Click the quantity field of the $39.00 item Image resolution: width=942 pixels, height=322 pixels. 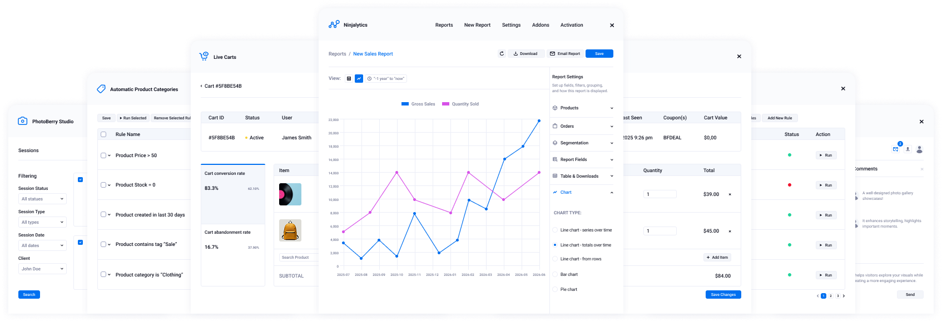point(660,194)
